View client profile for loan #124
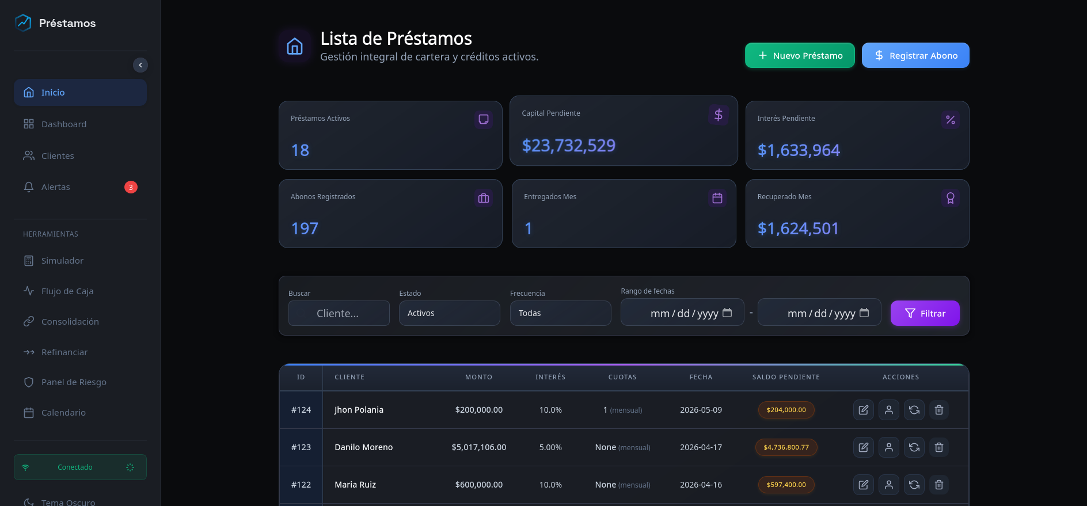Screen dimensions: 1087x506 pos(889,410)
